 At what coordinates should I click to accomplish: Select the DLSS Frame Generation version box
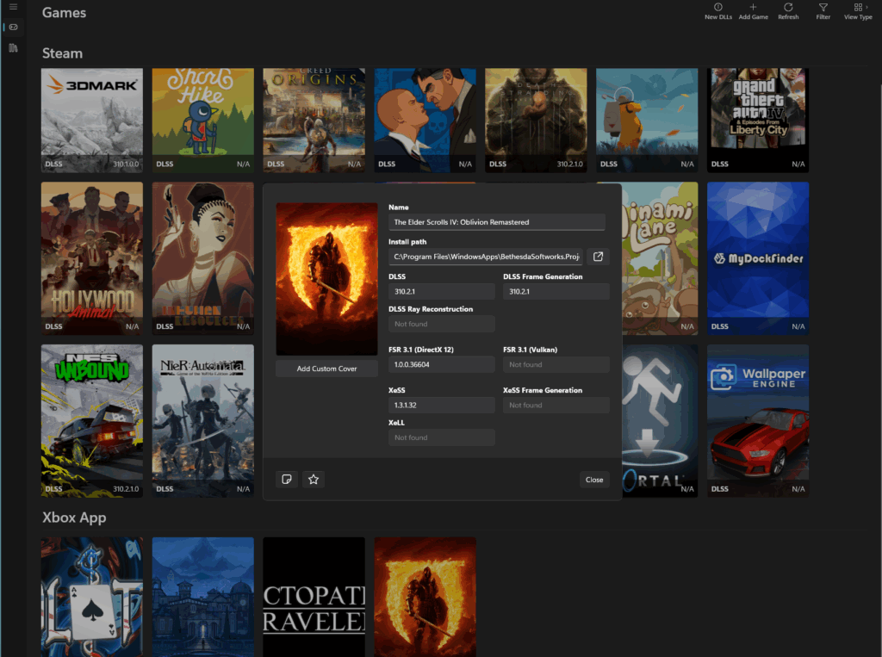pos(556,291)
